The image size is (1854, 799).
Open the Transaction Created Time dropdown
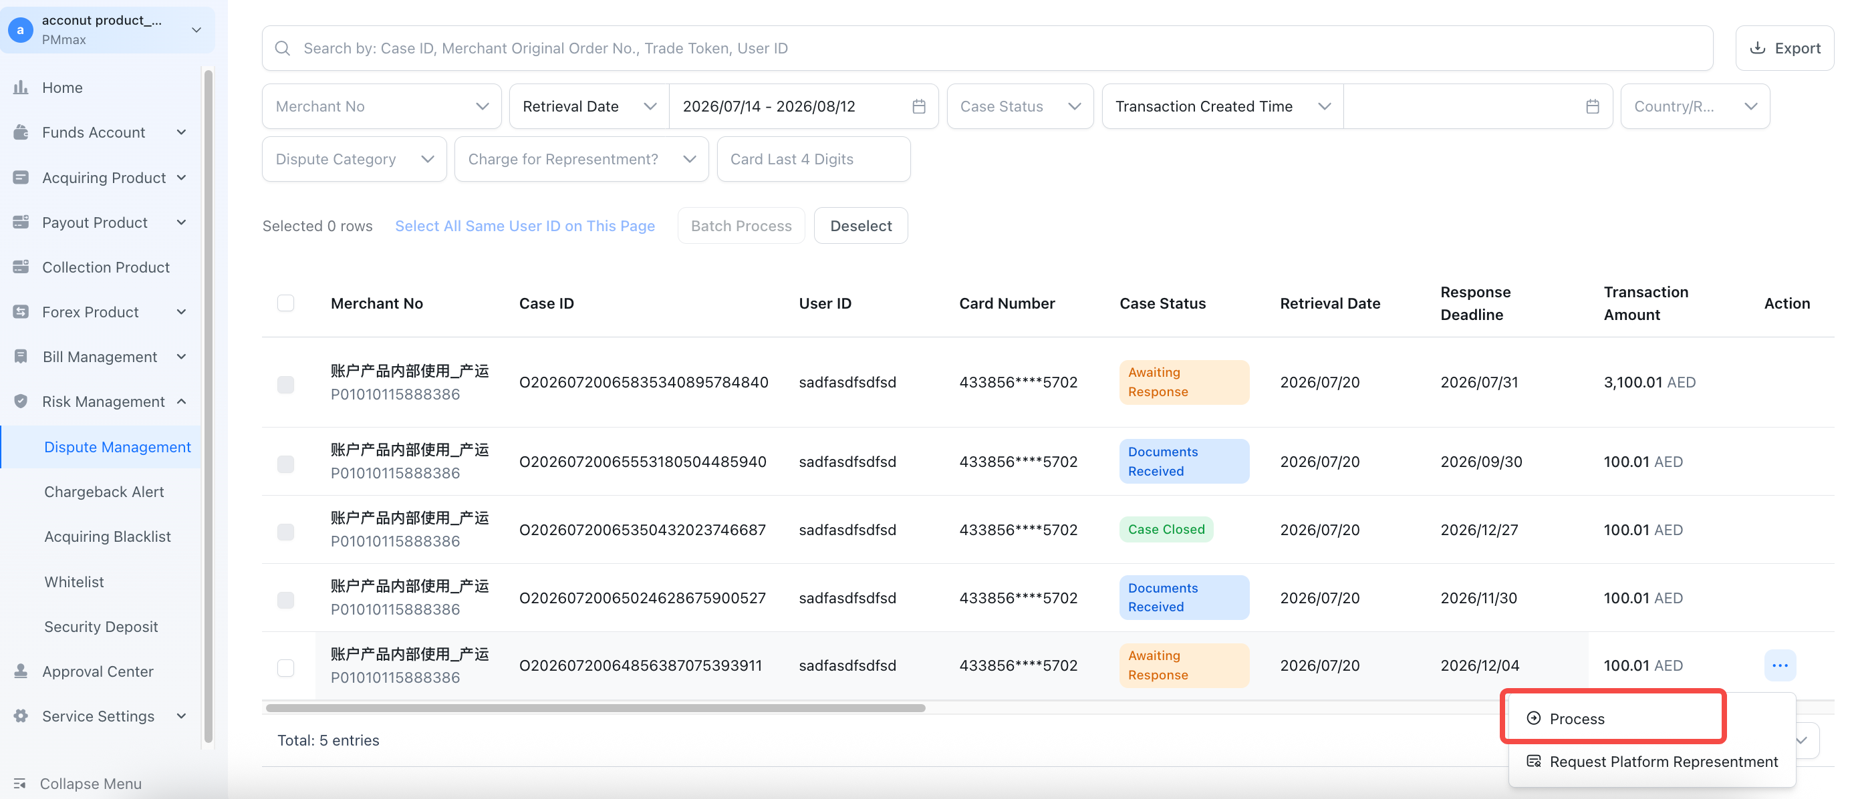(x=1222, y=106)
